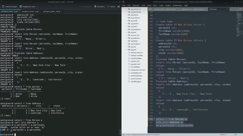Image resolution: width=243 pixels, height=136 pixels.
Task: Click the Konsole terminal scrollbar handle
Action: [x=120, y=132]
